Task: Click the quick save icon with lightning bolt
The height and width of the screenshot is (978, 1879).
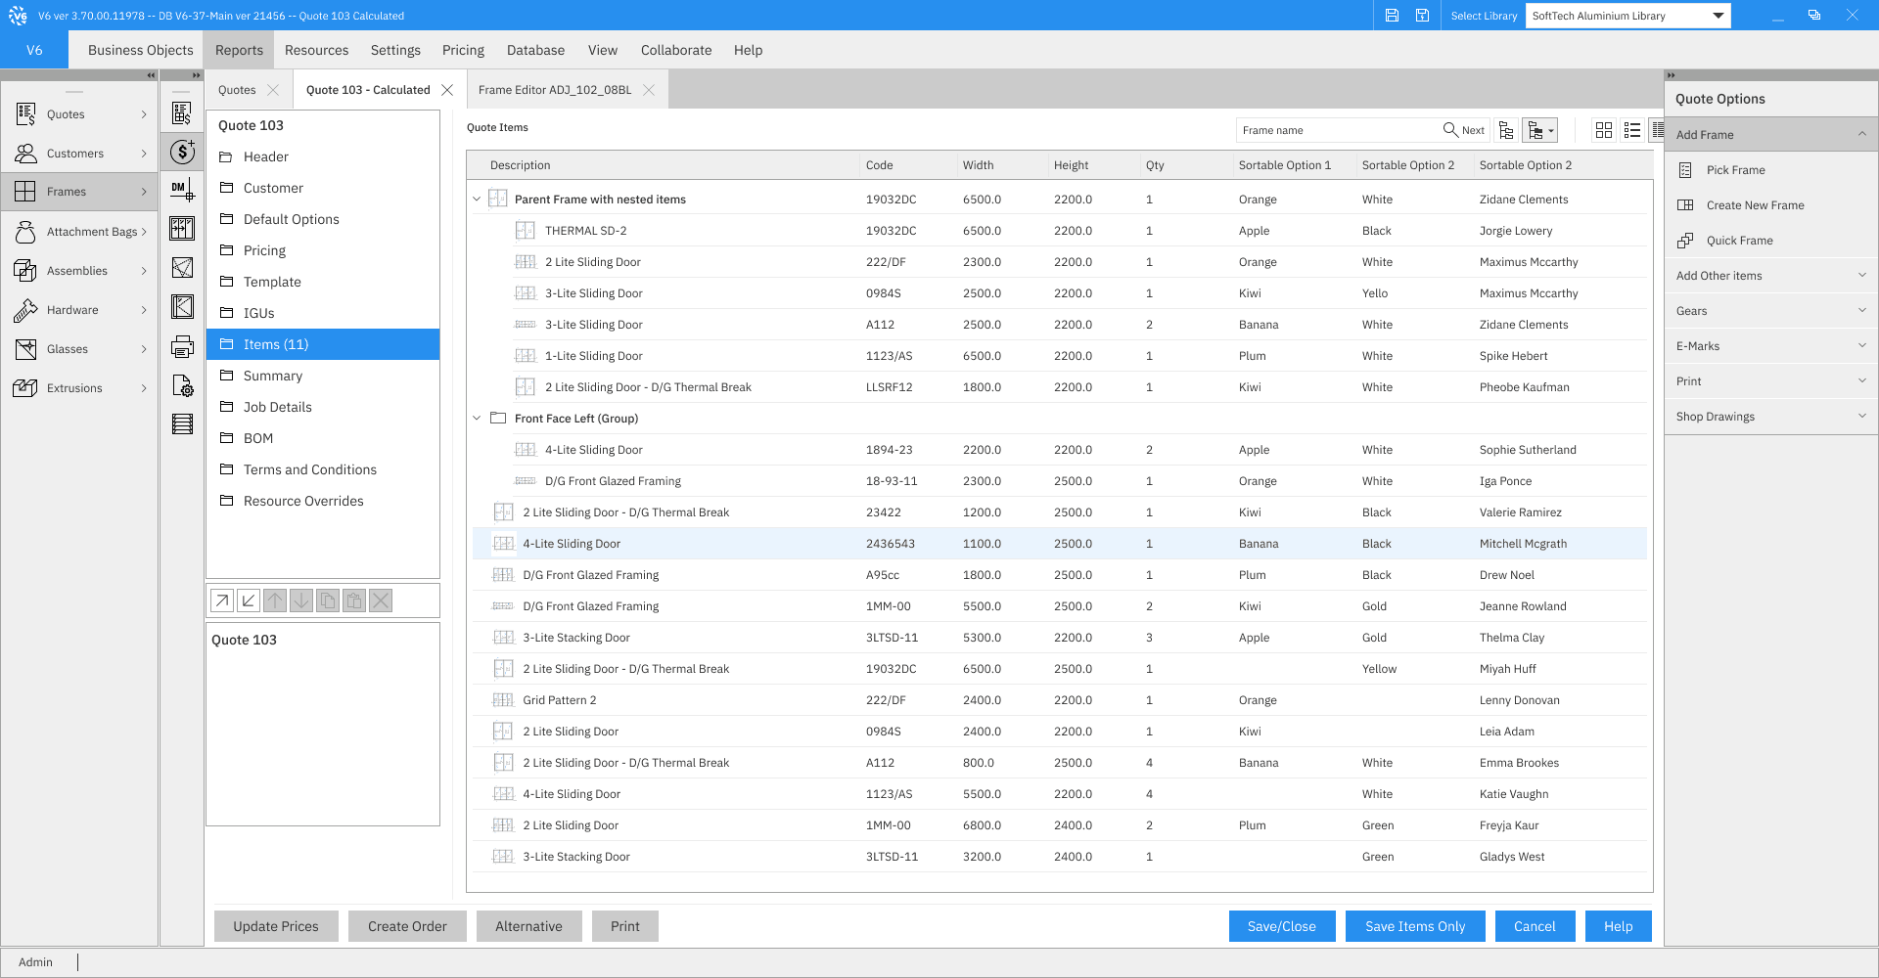Action: pos(1422,16)
